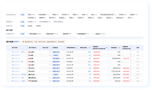The image size is (152, 90).
Task: Filter suppliers by 巴拿马 (6)
Action: [x=91, y=18]
